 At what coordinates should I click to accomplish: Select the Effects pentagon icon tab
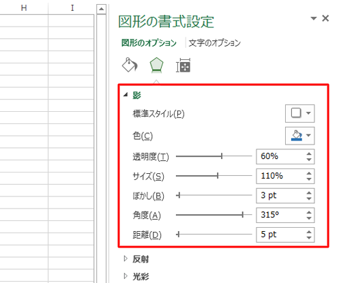pos(156,65)
